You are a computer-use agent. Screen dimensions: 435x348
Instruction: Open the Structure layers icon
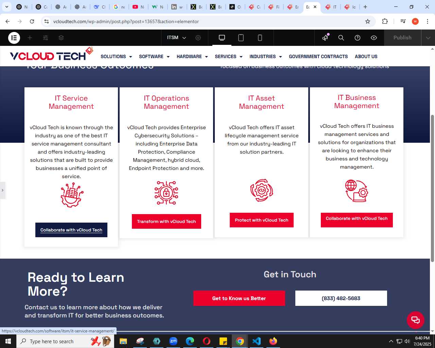pos(61,38)
